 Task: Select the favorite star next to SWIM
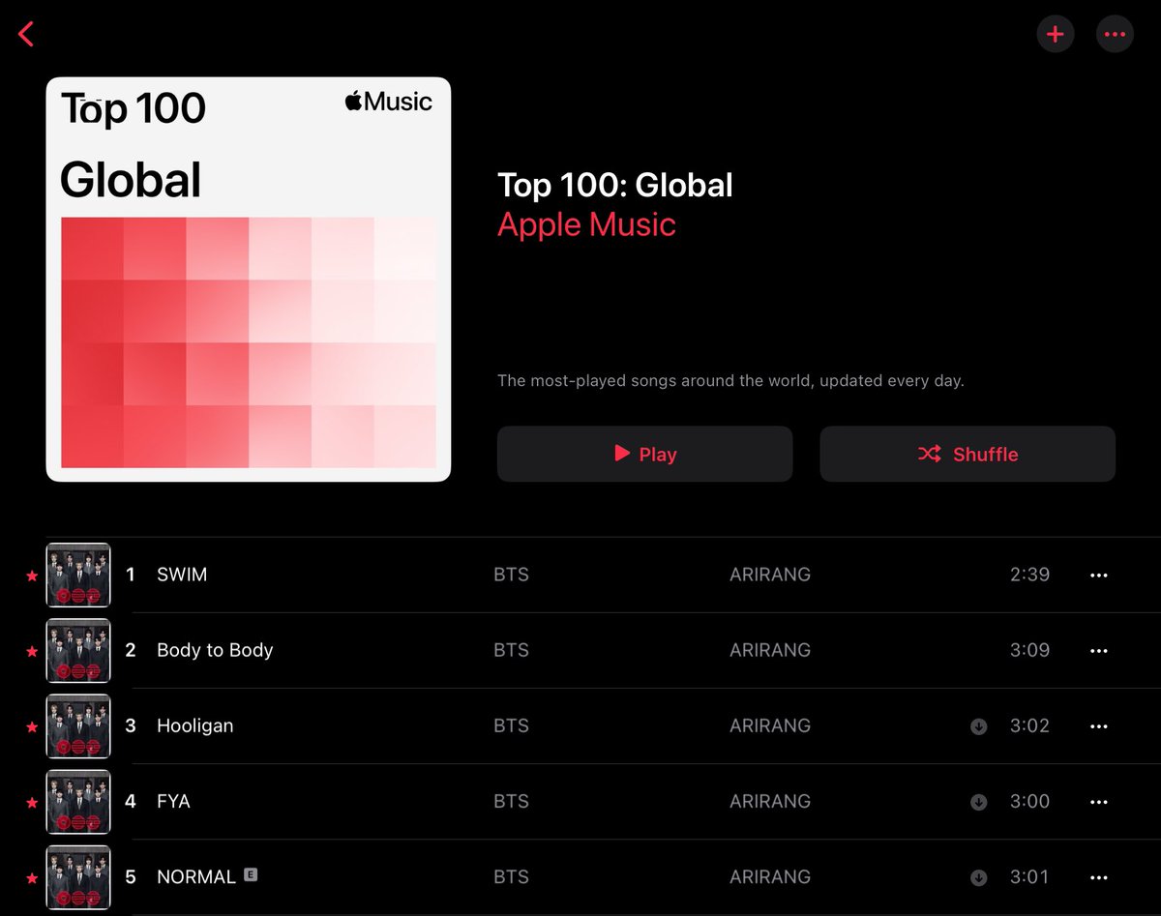pos(31,576)
